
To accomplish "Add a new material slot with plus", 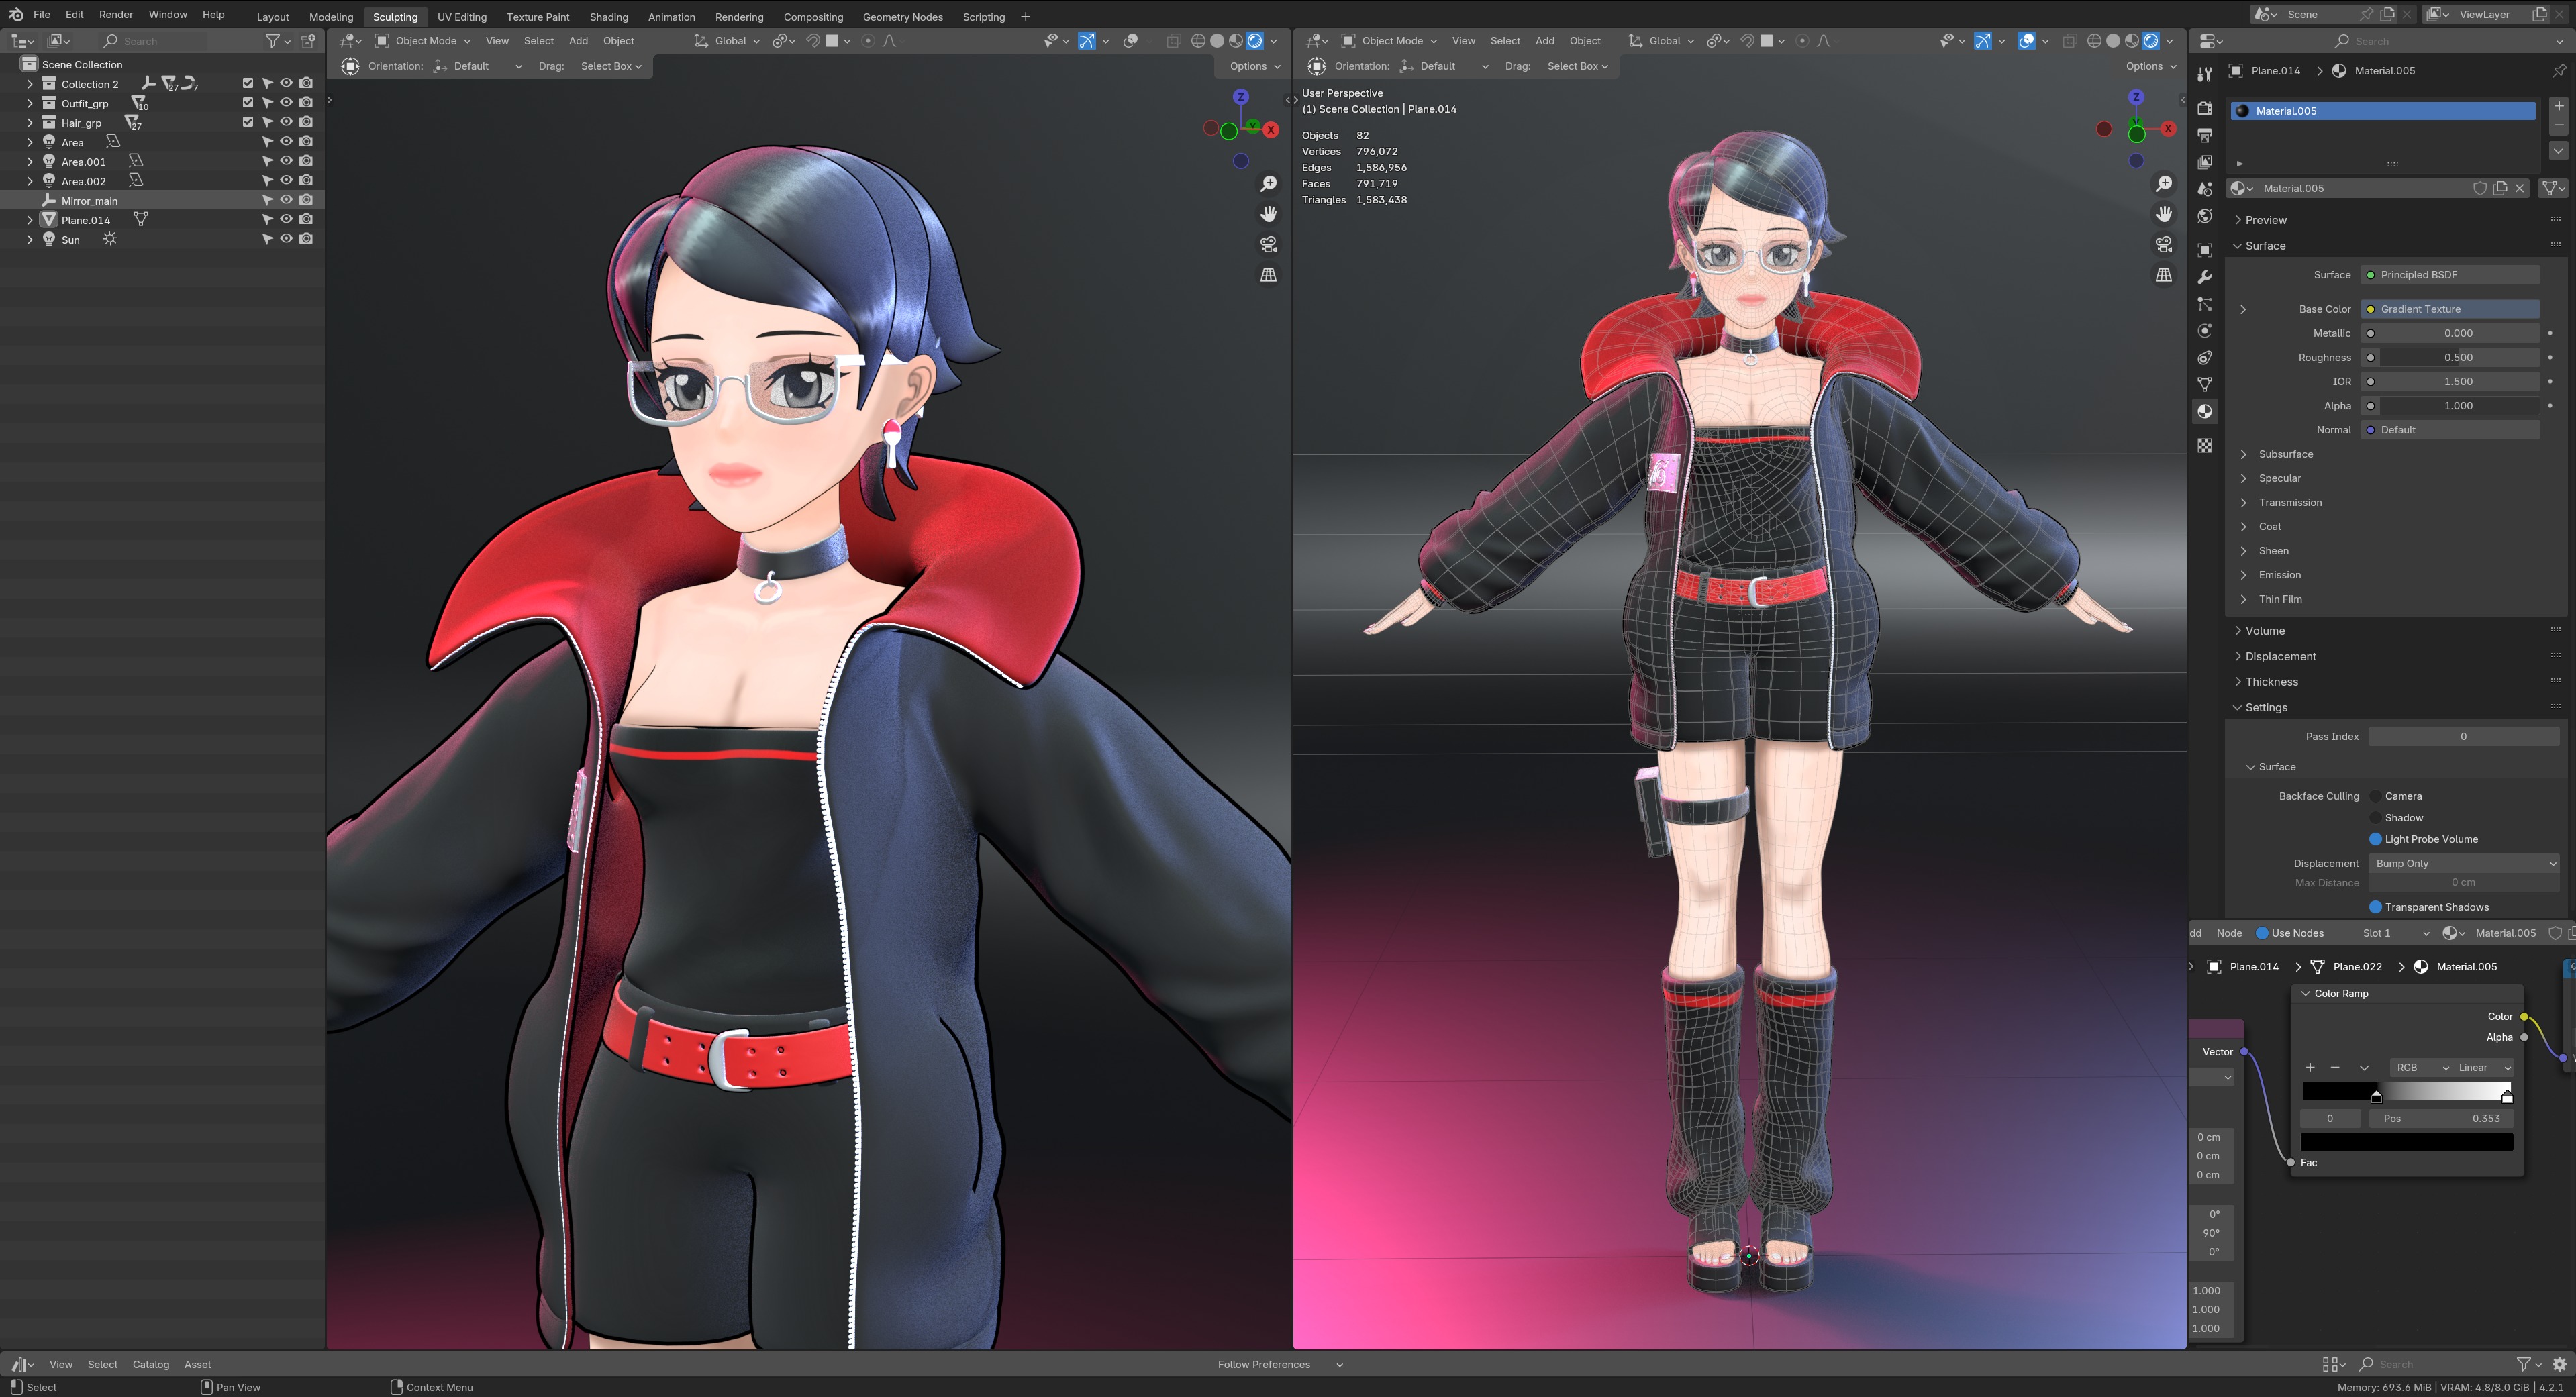I will pyautogui.click(x=2558, y=106).
